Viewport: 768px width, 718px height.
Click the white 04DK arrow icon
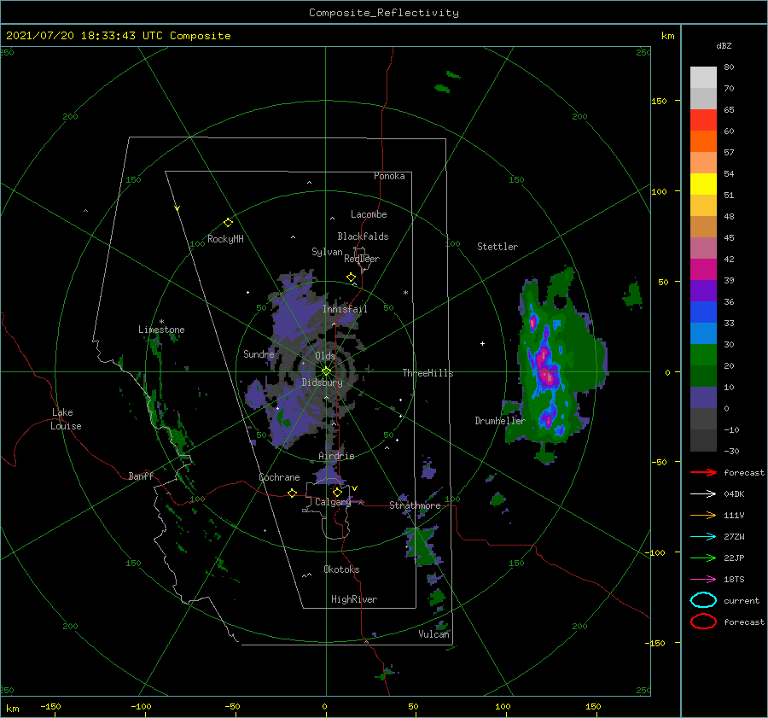pos(703,494)
